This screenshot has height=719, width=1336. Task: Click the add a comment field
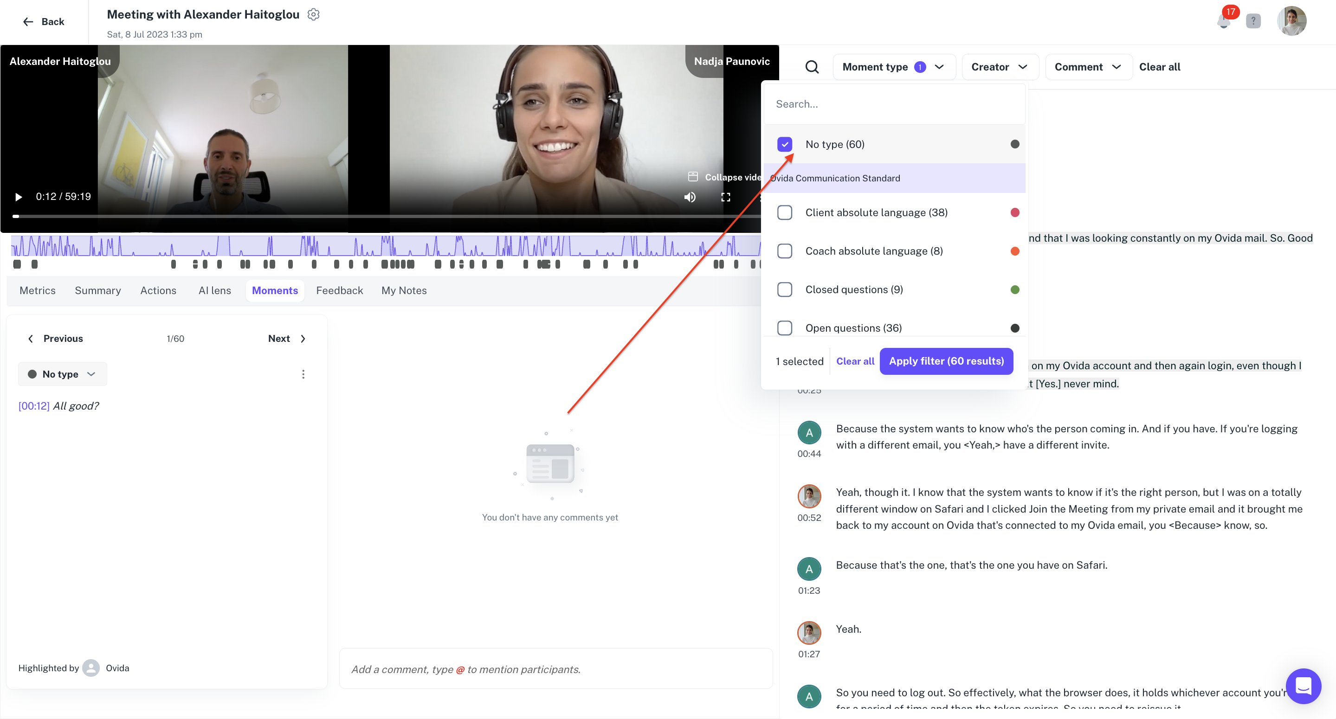pos(556,669)
